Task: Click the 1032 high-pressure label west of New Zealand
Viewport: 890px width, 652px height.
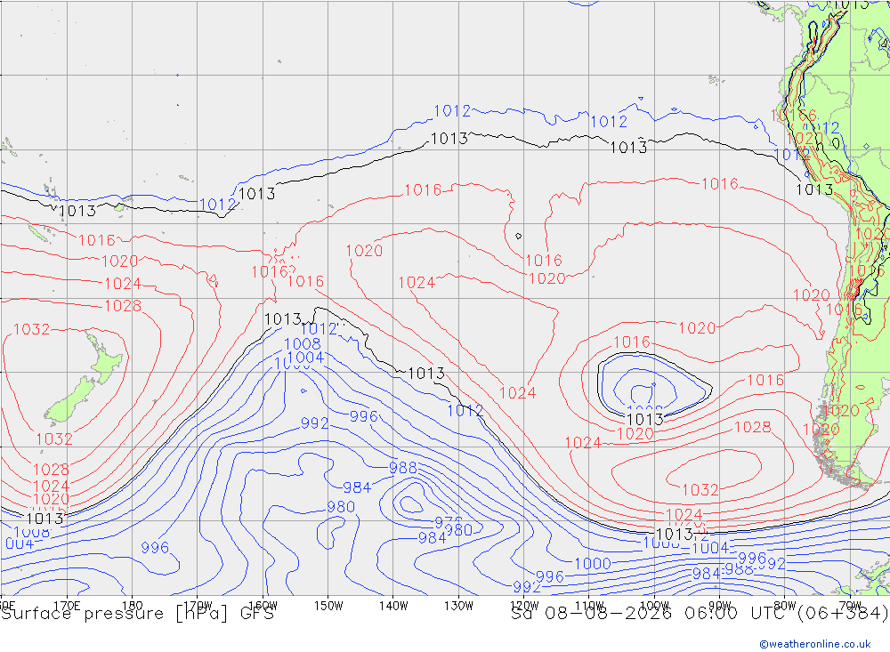Action: pyautogui.click(x=31, y=329)
